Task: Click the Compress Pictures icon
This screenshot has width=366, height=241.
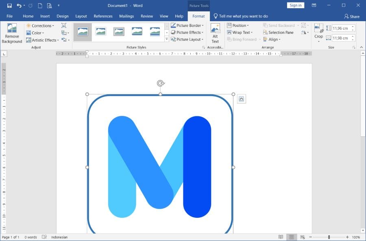Action: [64, 25]
